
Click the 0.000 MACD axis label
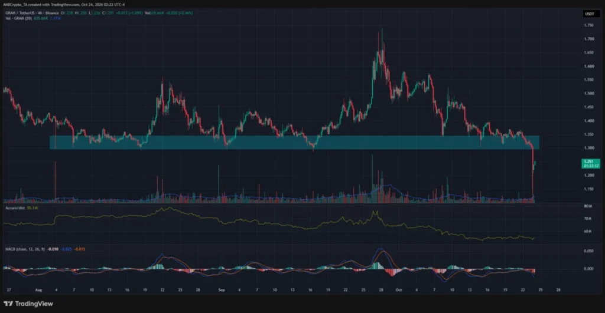click(589, 269)
